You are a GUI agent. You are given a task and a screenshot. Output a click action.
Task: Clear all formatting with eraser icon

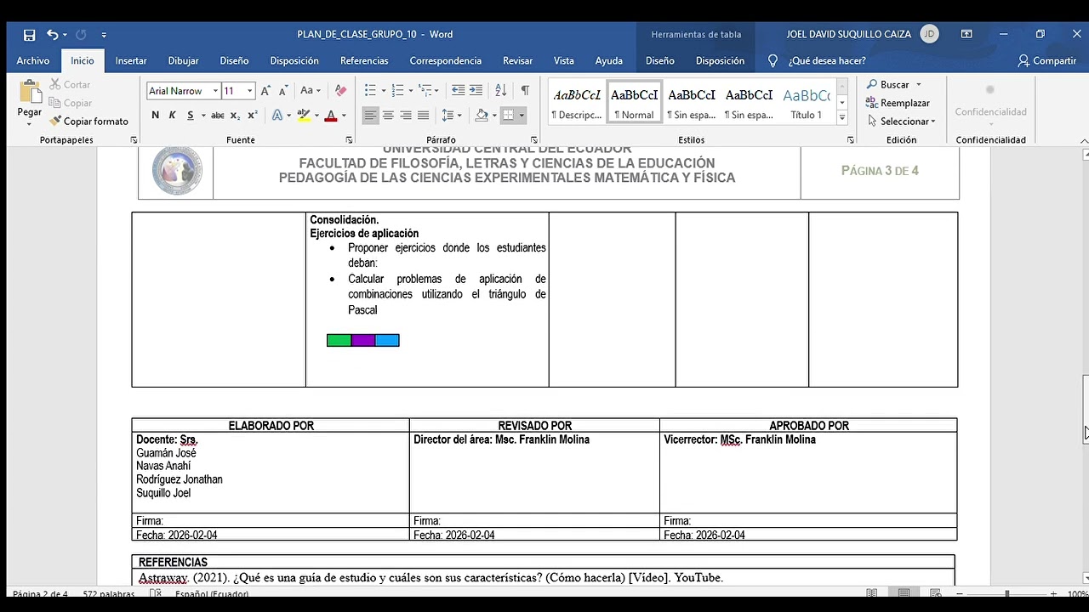(340, 91)
